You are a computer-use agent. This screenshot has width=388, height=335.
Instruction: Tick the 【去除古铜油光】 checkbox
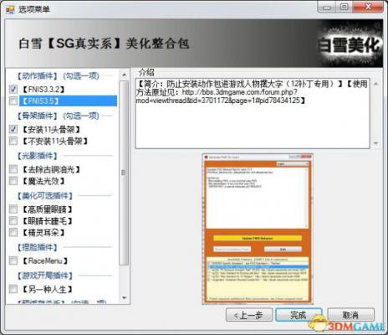[x=13, y=169]
